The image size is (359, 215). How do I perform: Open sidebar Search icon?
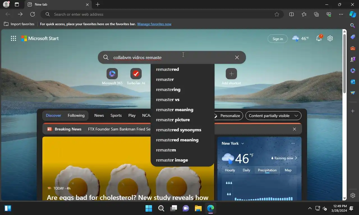[x=353, y=25]
